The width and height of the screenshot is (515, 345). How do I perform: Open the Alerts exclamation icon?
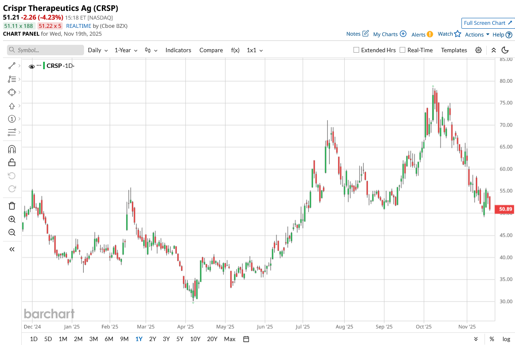click(x=430, y=34)
